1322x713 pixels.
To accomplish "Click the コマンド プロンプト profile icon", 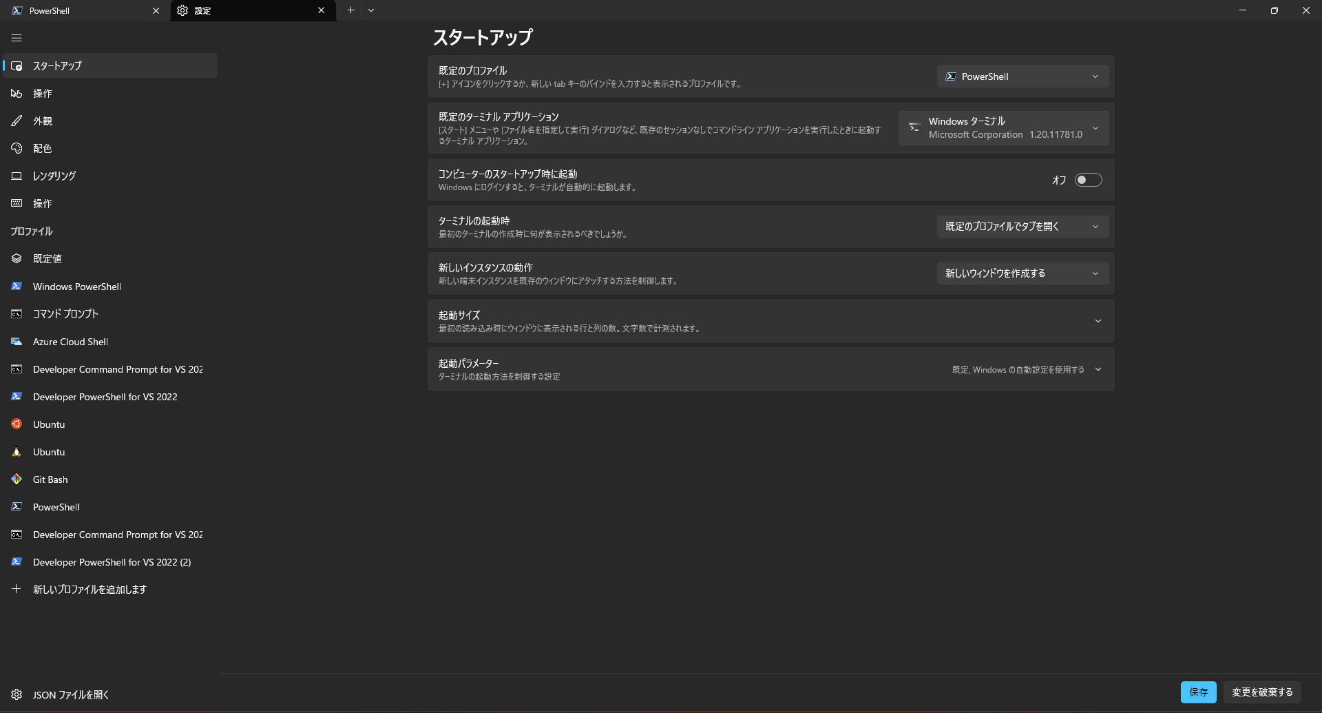I will pos(17,314).
